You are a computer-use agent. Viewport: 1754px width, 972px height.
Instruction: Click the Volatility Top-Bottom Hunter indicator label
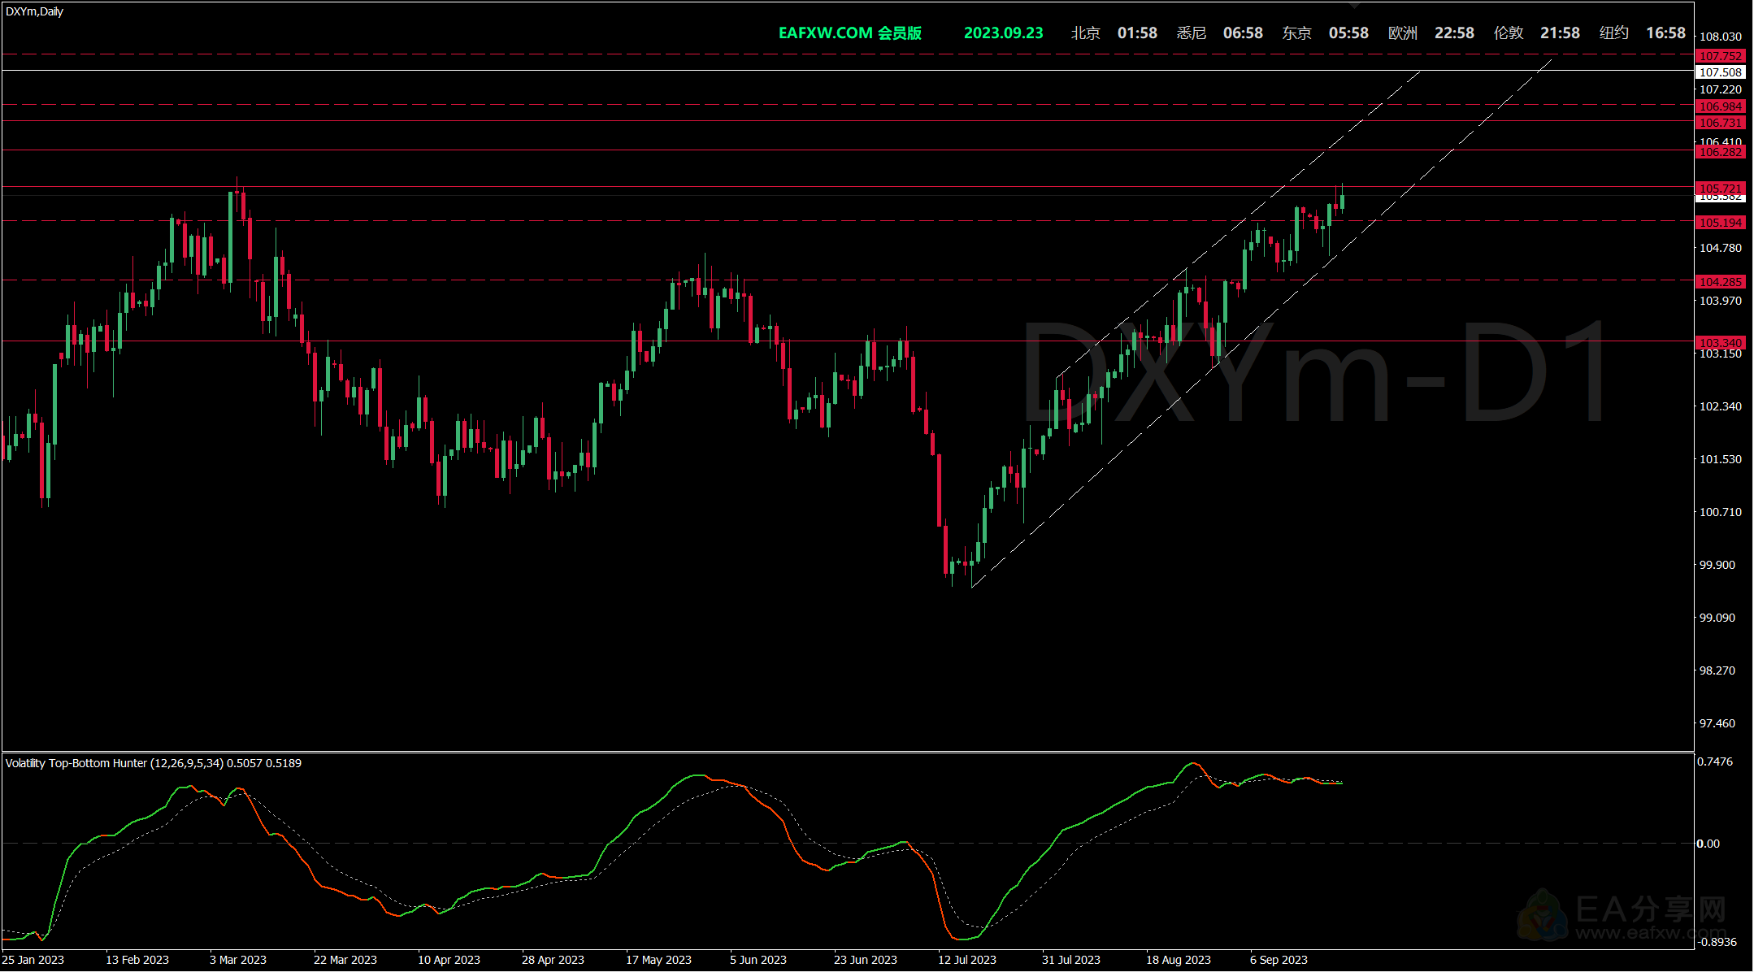click(154, 763)
